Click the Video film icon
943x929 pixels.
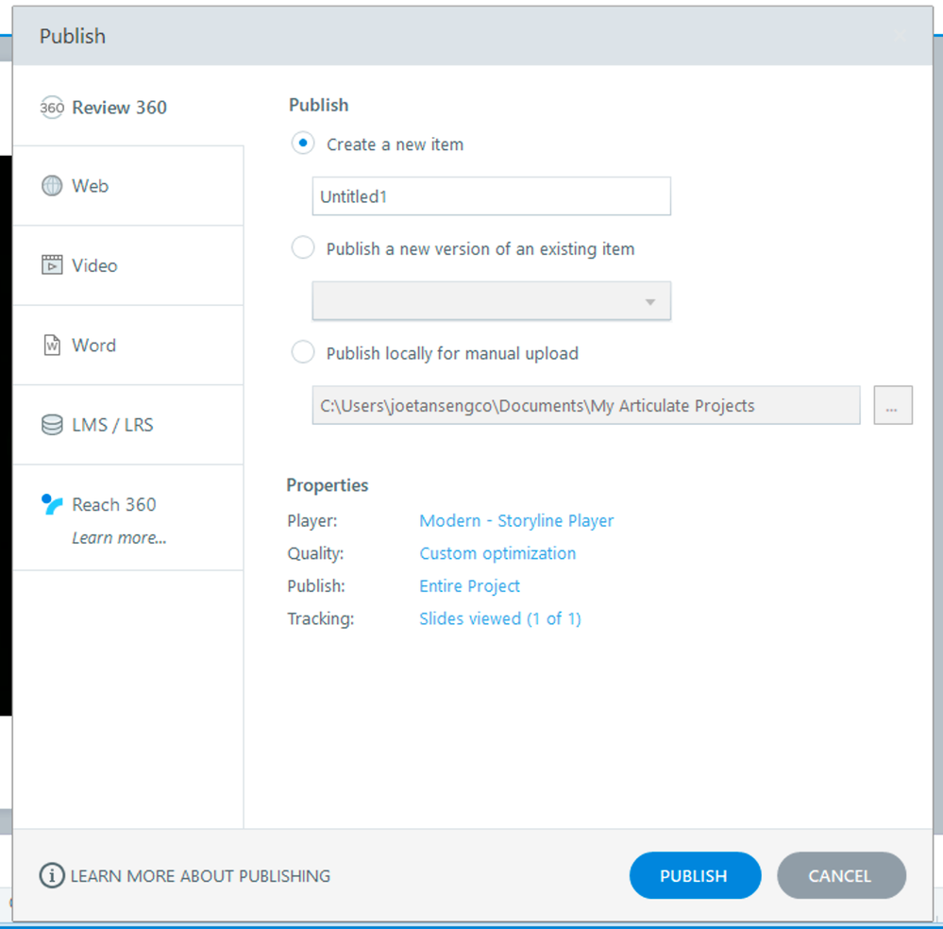[x=52, y=265]
